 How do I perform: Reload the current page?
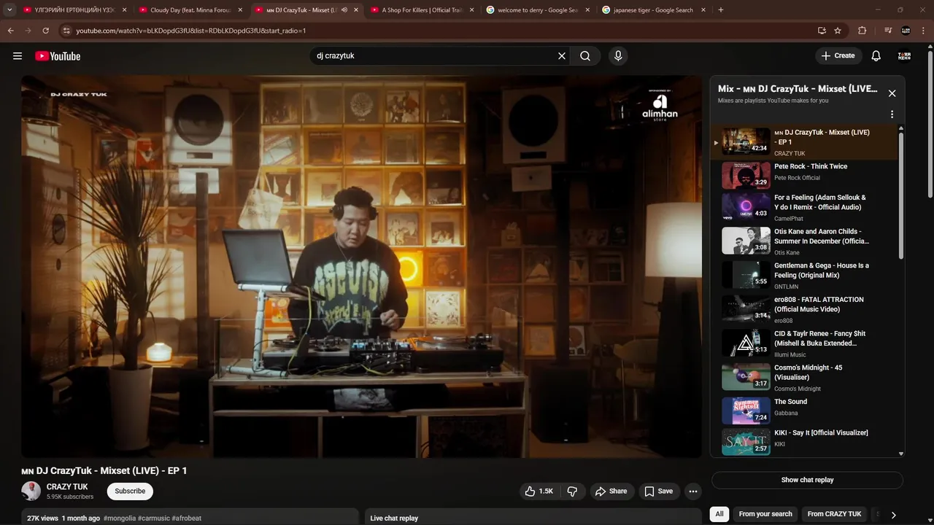pos(45,31)
